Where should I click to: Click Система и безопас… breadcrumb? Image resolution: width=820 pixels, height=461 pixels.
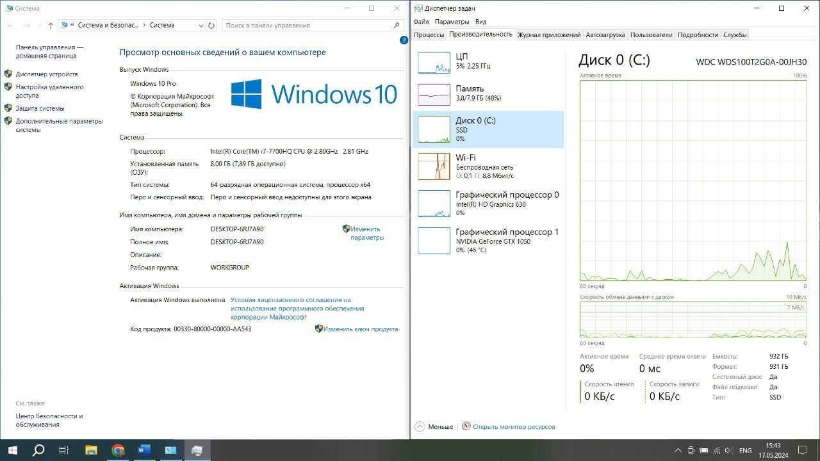(108, 26)
